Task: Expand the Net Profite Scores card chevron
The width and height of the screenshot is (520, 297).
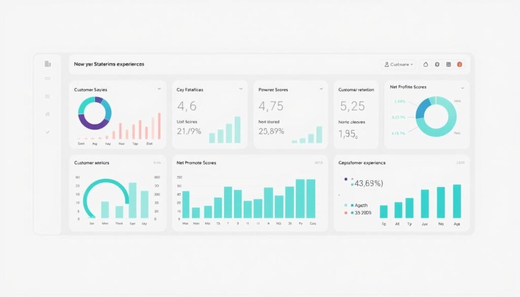Action: tap(462, 87)
